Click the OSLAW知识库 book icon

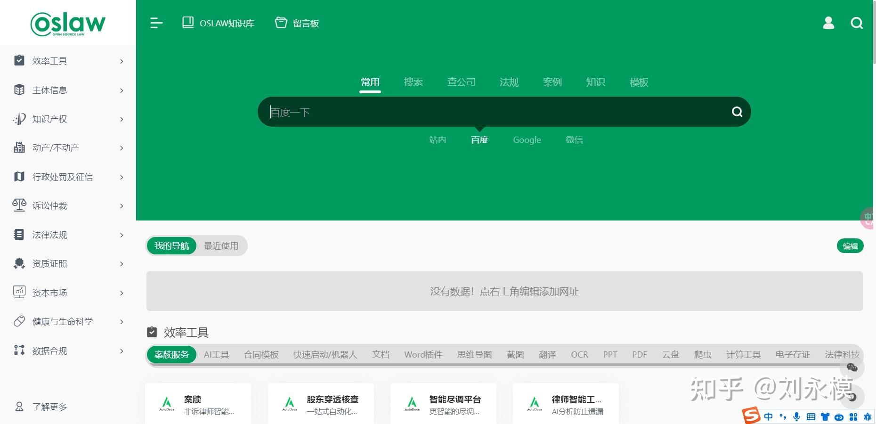click(188, 22)
